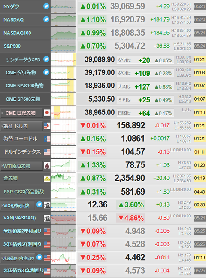Viewport: 206px width, 278px height.
Task: Click the Japan flag icon beside CME 日経先物
Action: (47, 113)
